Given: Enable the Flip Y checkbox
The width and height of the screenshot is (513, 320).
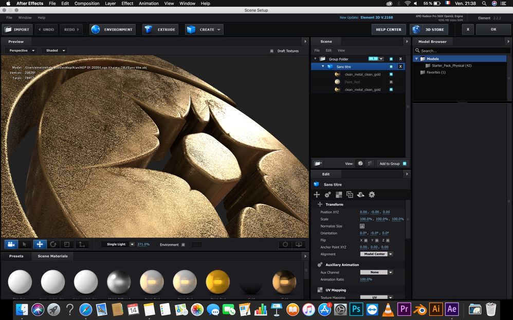Looking at the screenshot, I should [377, 241].
